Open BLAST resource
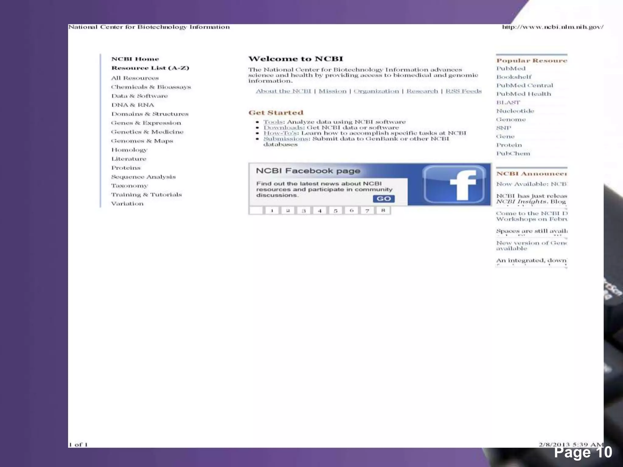Screen dimensions: 623x467 [508, 103]
